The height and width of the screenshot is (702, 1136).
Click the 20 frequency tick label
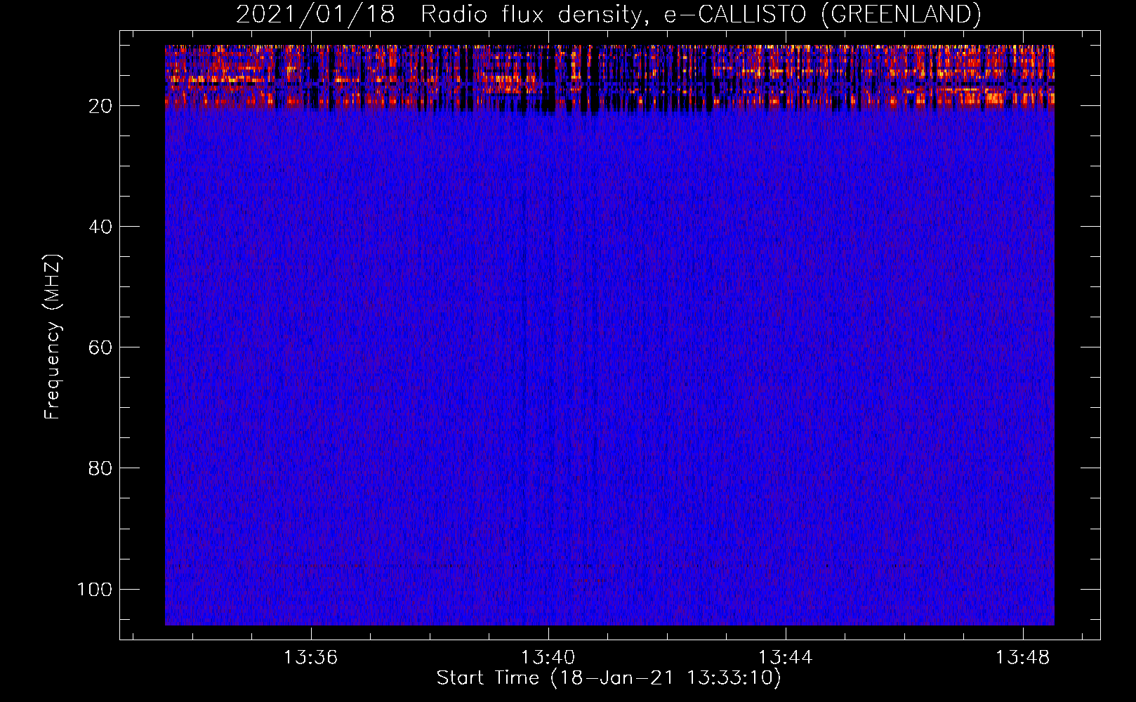click(100, 106)
